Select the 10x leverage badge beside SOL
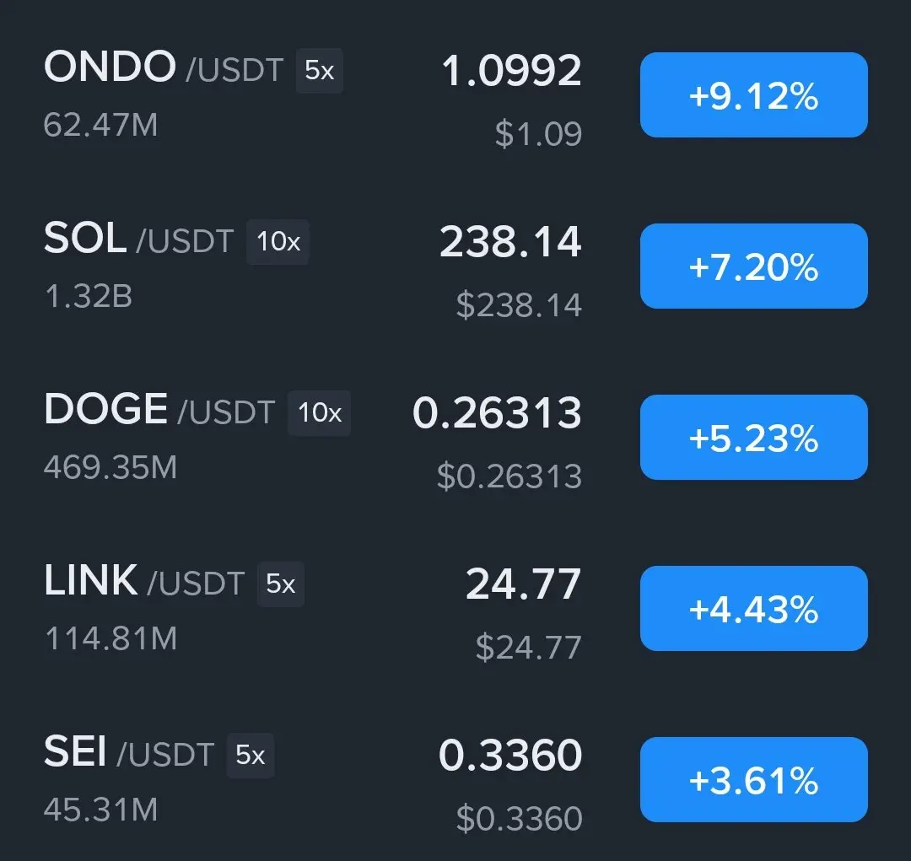The height and width of the screenshot is (861, 911). pos(278,242)
